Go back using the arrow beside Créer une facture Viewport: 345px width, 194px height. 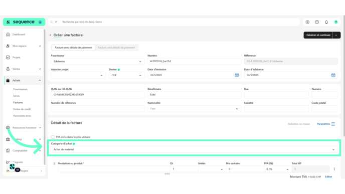click(x=50, y=35)
